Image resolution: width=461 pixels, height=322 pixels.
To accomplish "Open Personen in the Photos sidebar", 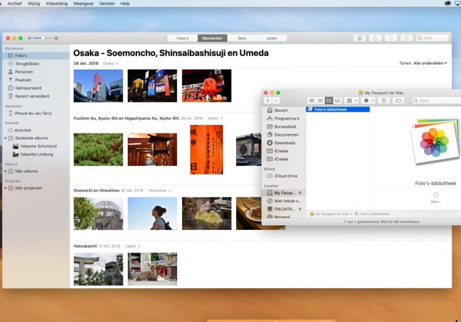I will [24, 72].
